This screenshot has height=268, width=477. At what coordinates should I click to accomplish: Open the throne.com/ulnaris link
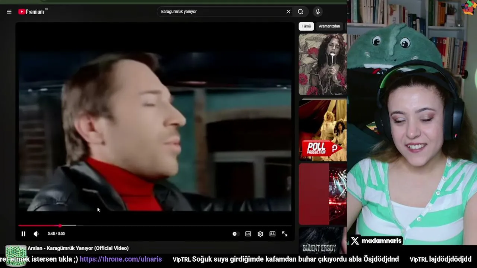tap(121, 259)
